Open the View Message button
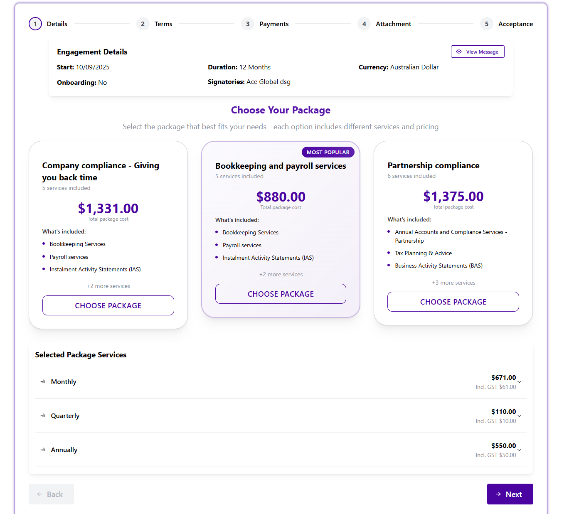This screenshot has height=514, width=574. click(x=478, y=52)
